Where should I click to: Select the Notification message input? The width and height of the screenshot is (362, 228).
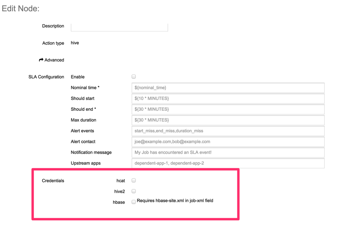[x=228, y=153]
